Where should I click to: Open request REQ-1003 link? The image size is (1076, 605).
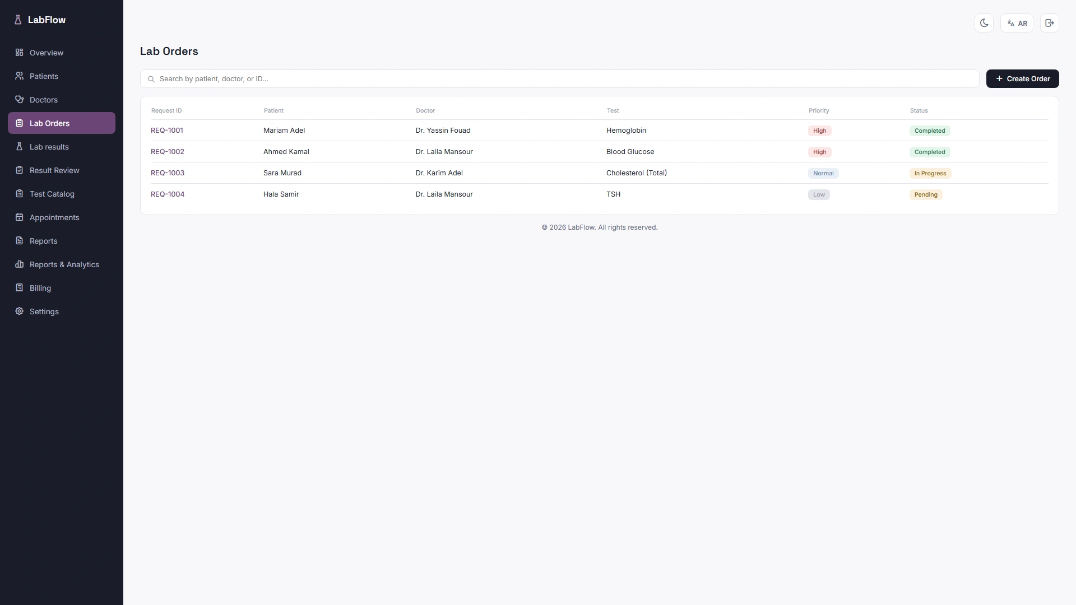coord(168,173)
